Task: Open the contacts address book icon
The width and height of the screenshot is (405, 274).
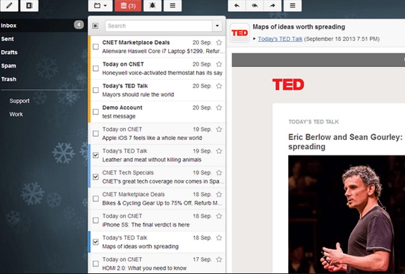Action: click(29, 5)
